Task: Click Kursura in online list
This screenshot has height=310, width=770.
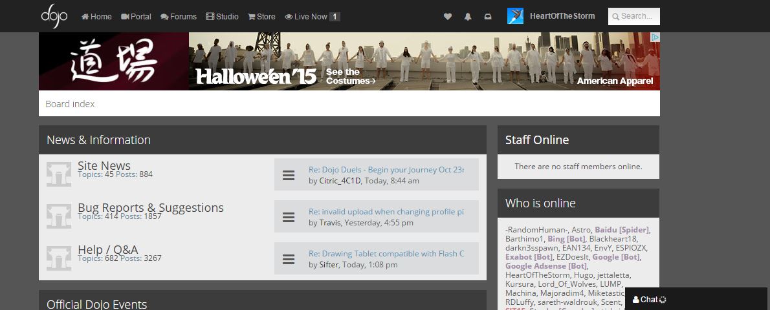Action: (x=520, y=284)
